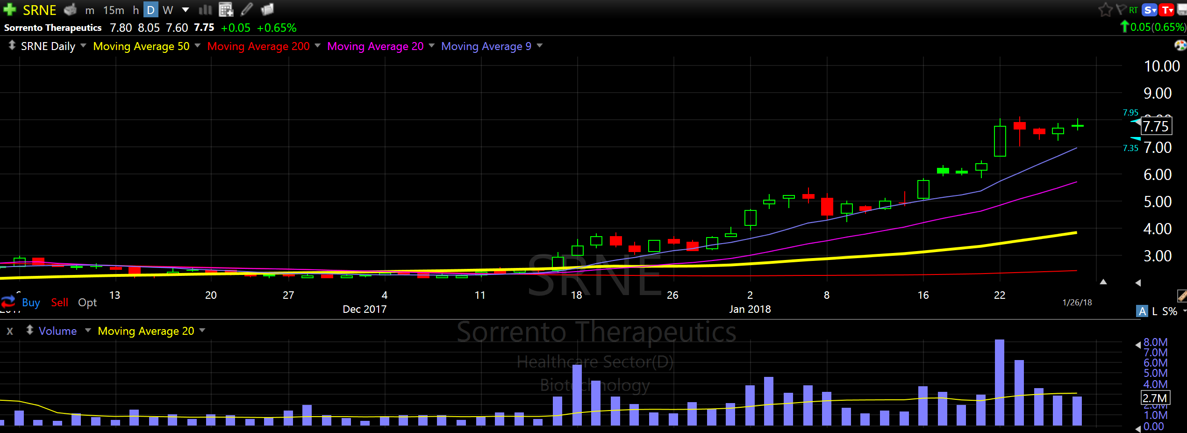Click the Sorrento Therapeutics company name
Viewport: 1187px width, 433px height.
[x=53, y=28]
